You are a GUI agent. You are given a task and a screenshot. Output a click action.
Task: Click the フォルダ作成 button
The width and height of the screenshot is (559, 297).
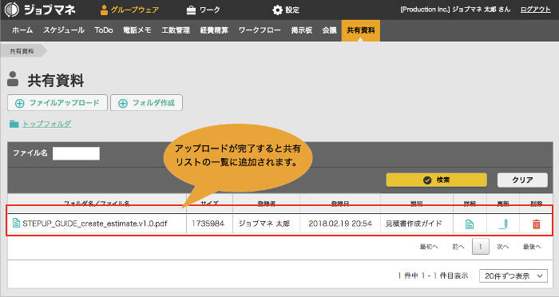coord(146,103)
